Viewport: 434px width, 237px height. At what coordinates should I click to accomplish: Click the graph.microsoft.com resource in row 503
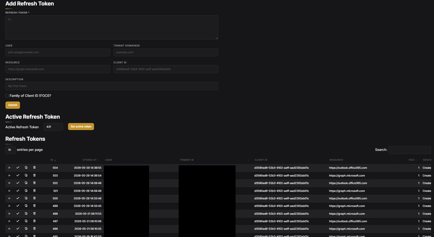click(347, 176)
